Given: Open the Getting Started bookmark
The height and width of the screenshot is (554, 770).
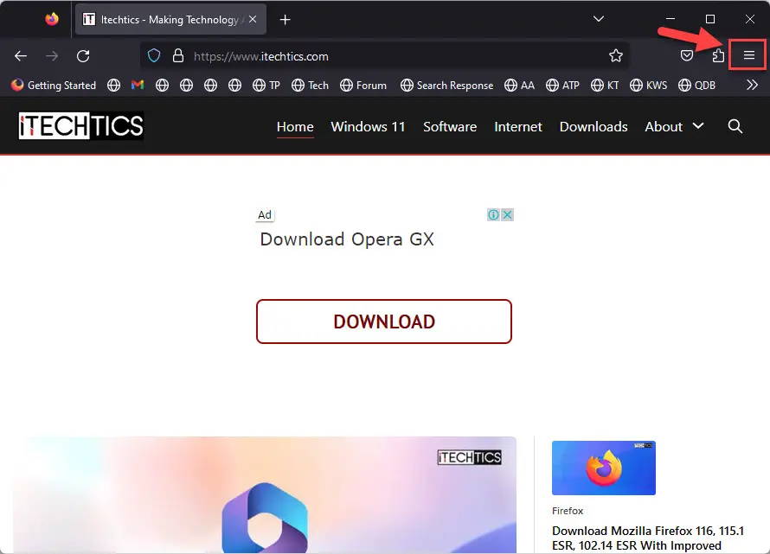Looking at the screenshot, I should pyautogui.click(x=54, y=85).
